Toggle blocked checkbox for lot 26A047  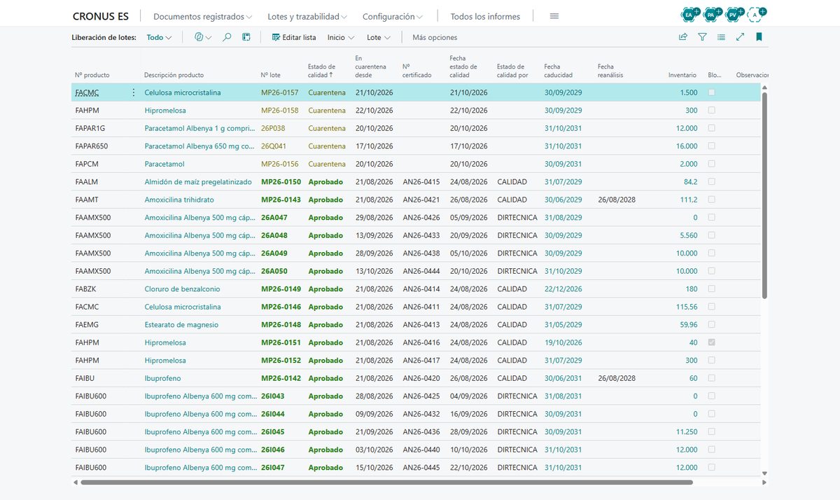[712, 218]
